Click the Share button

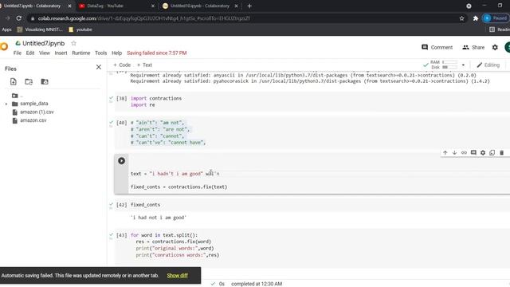(473, 48)
